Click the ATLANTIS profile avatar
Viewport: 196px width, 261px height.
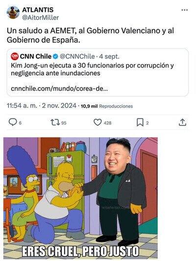click(x=13, y=12)
